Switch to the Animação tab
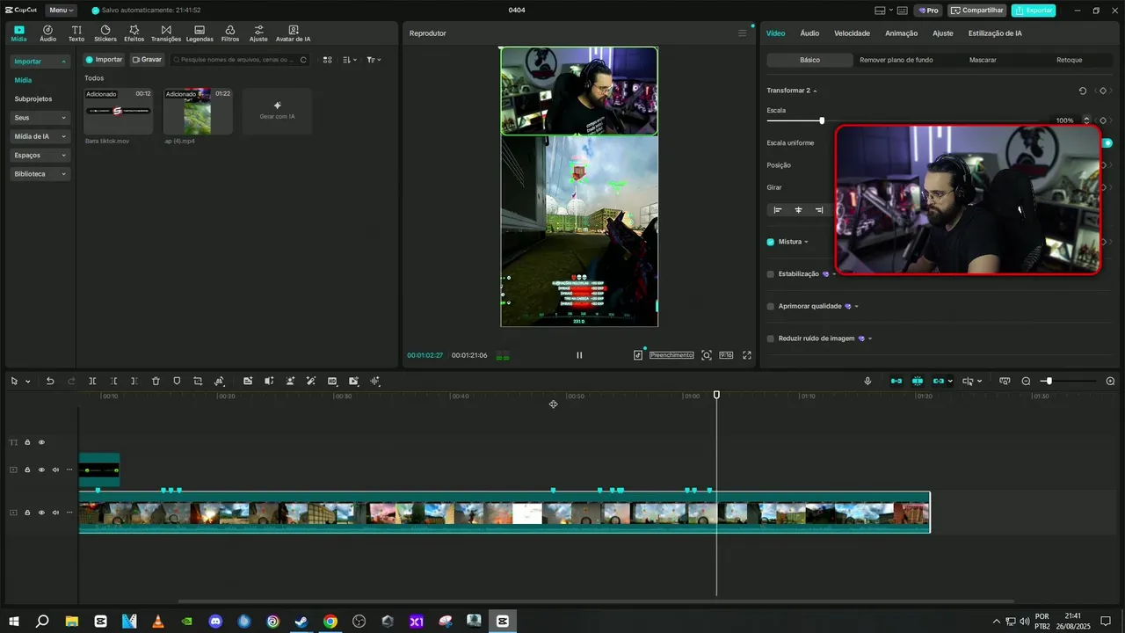 click(901, 33)
